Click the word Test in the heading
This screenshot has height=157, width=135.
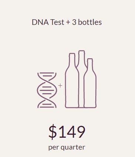tap(57, 22)
